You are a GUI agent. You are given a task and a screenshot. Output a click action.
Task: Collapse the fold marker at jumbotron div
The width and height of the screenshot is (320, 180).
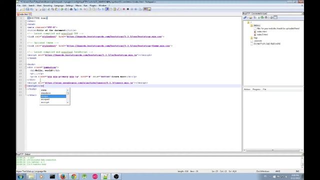tap(26, 67)
